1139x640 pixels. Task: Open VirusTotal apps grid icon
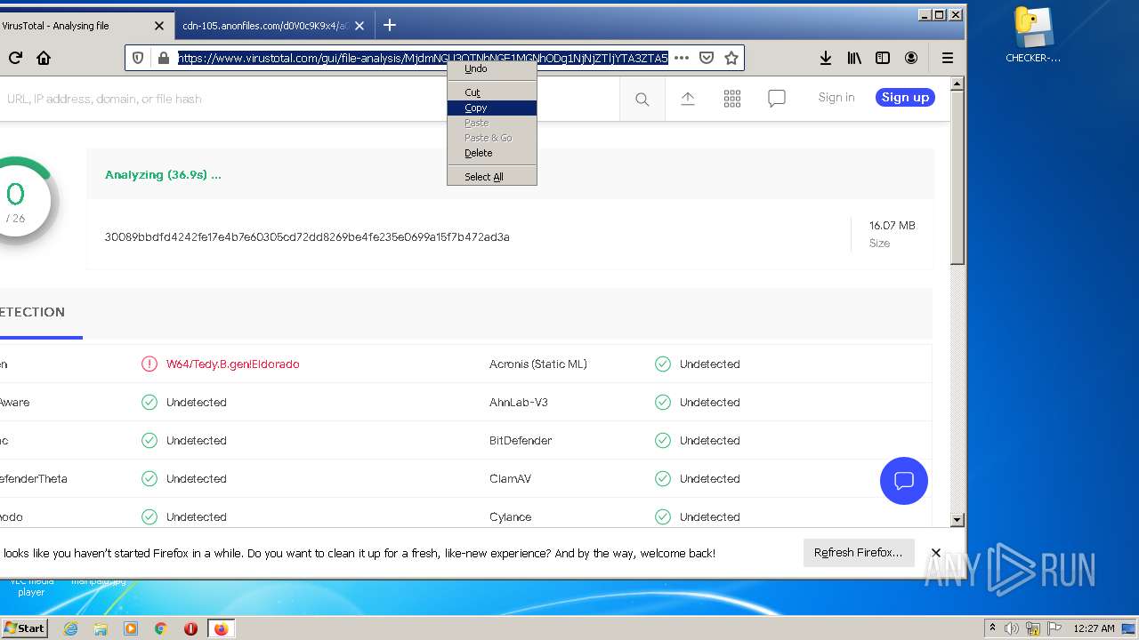coord(732,99)
